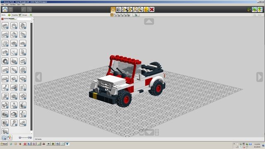Click the brick search input field

[24, 19]
